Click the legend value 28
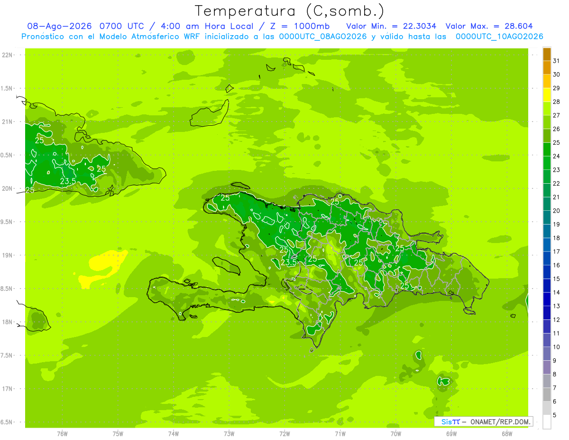 pos(557,102)
